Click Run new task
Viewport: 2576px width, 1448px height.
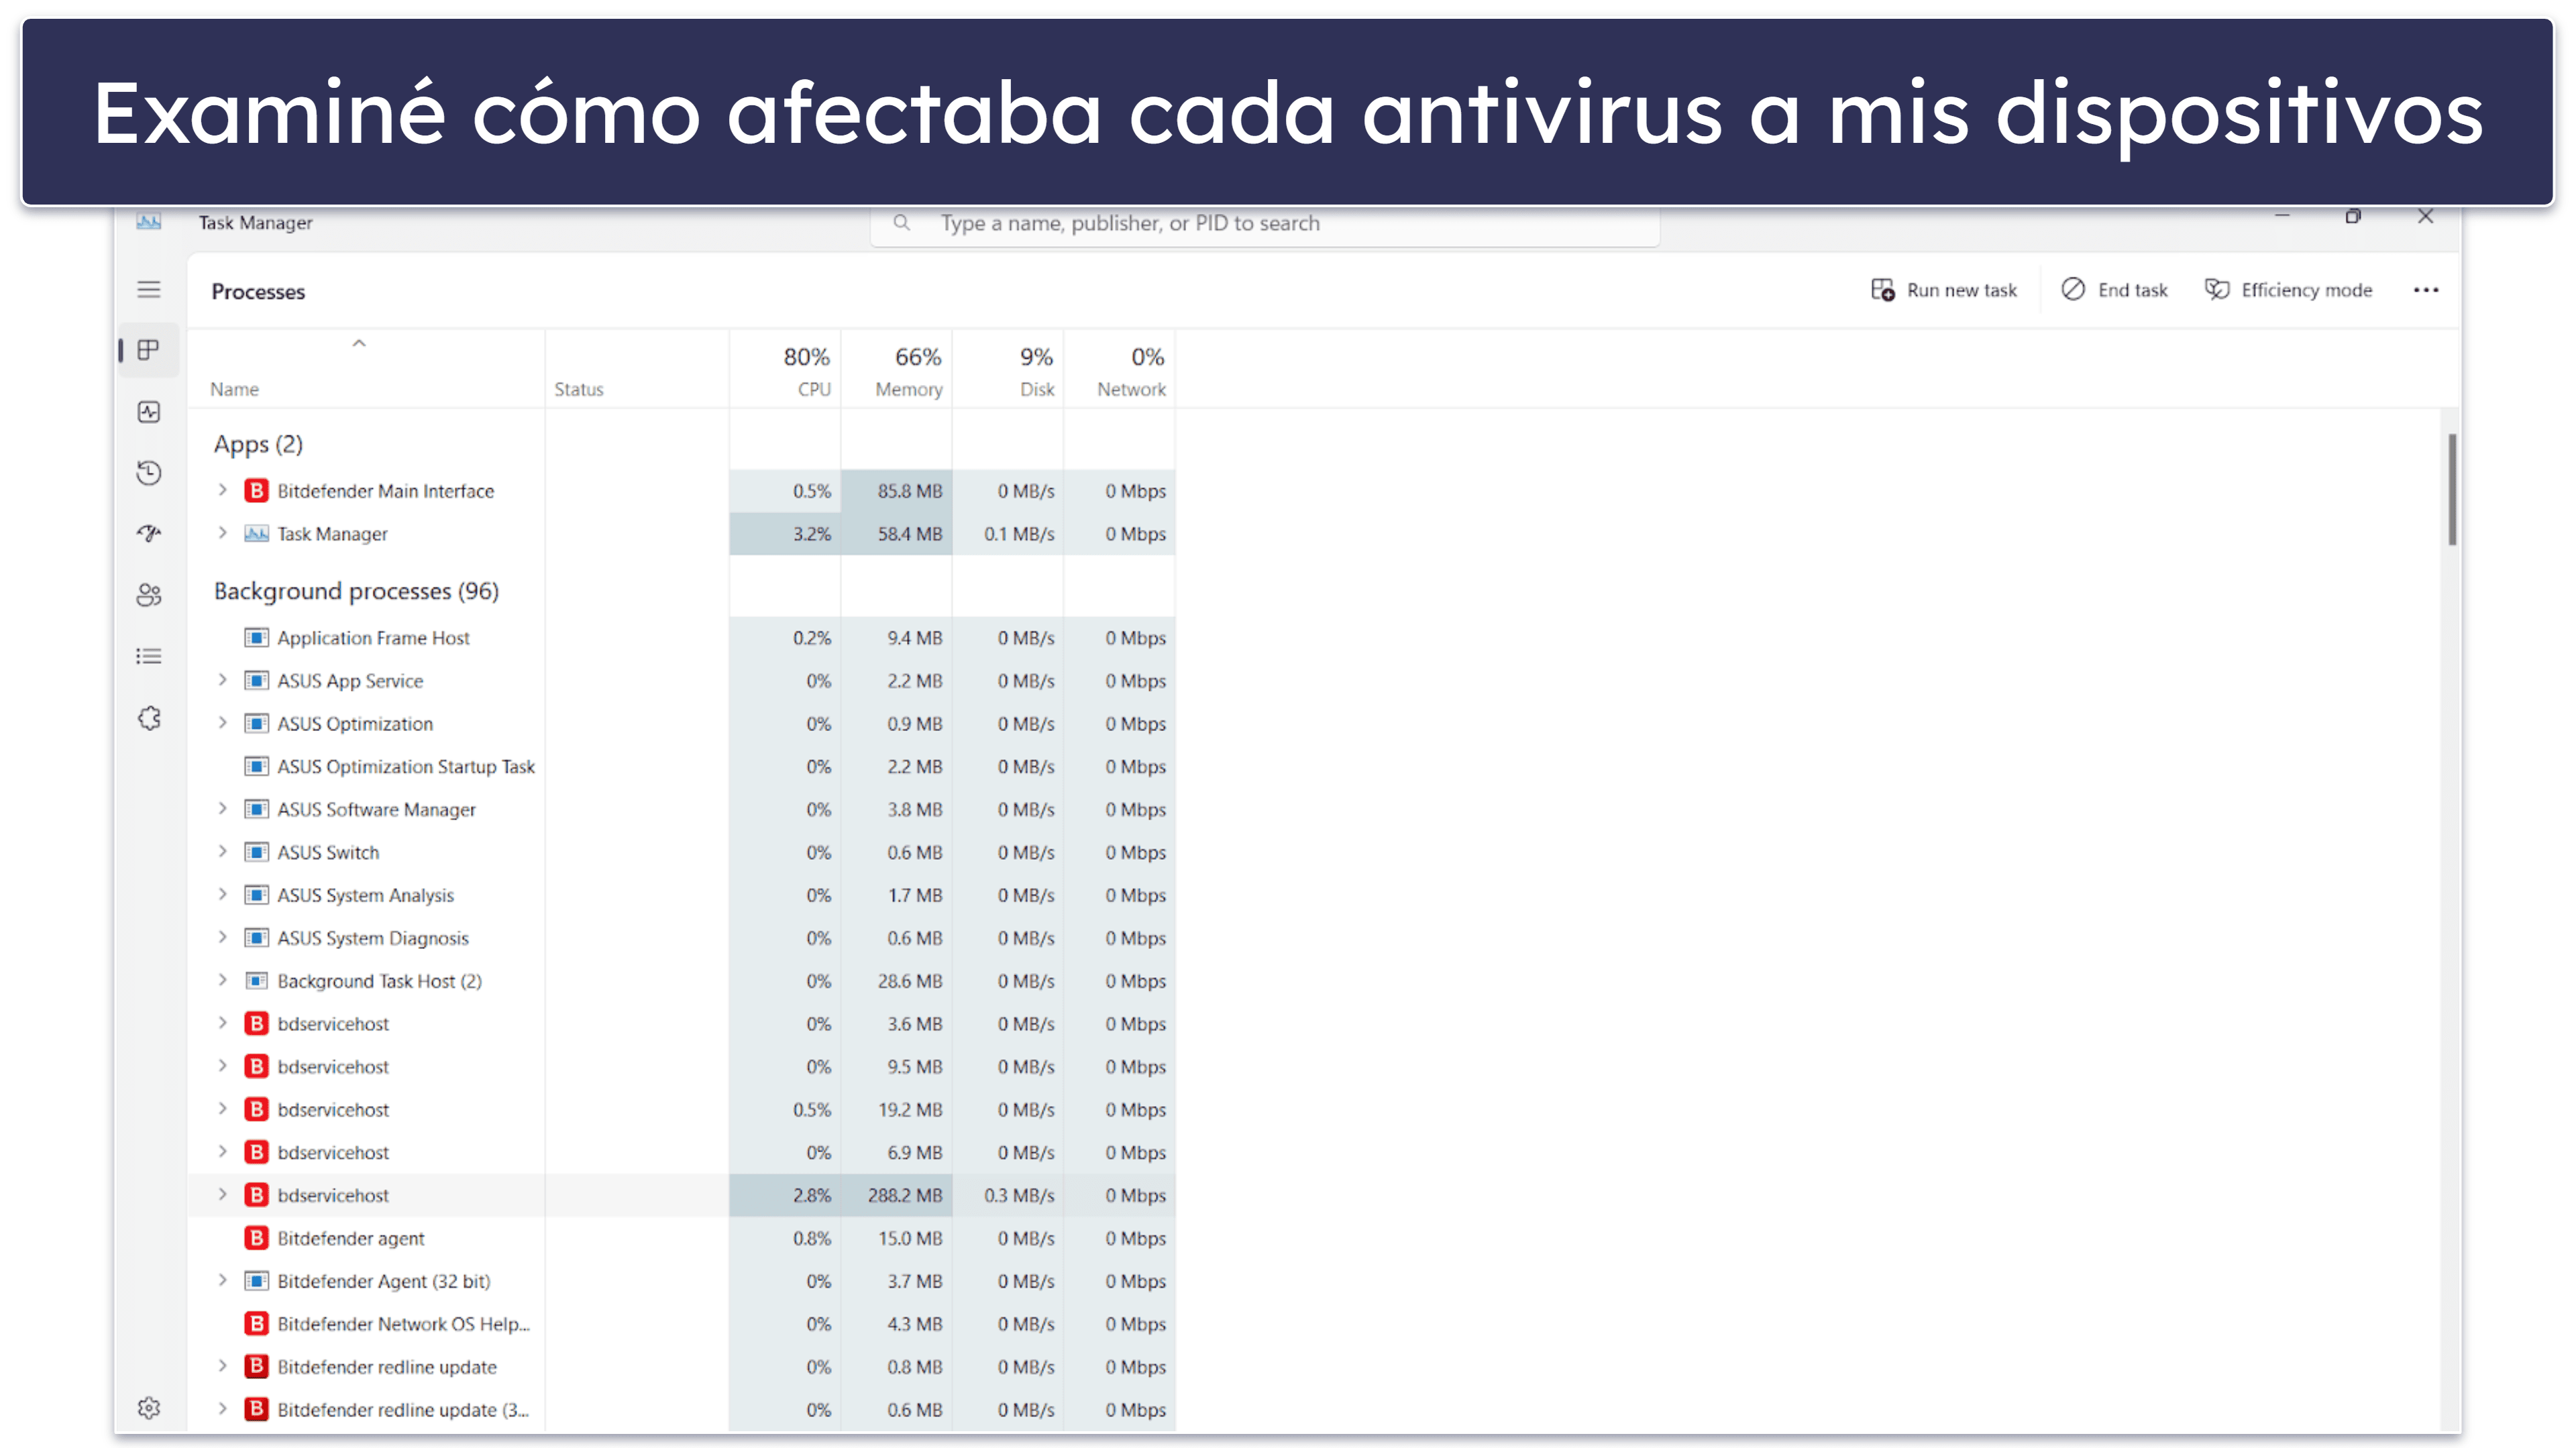coord(1943,290)
